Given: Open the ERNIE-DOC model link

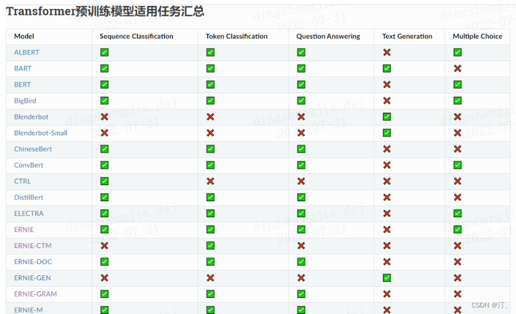Looking at the screenshot, I should 33,262.
